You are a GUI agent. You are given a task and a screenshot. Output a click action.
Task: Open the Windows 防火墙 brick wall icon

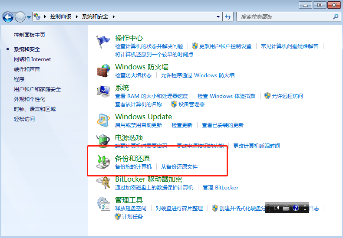pyautogui.click(x=103, y=71)
